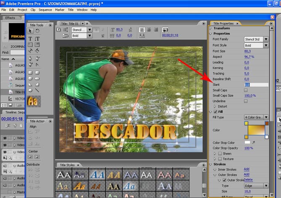The image size is (281, 198).
Task: Enable the Small Caps checkbox
Action: 246,90
